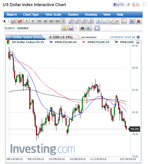This screenshot has height=164, width=148.
Task: Collapse the indicator legend minimize box
Action: pos(138,42)
